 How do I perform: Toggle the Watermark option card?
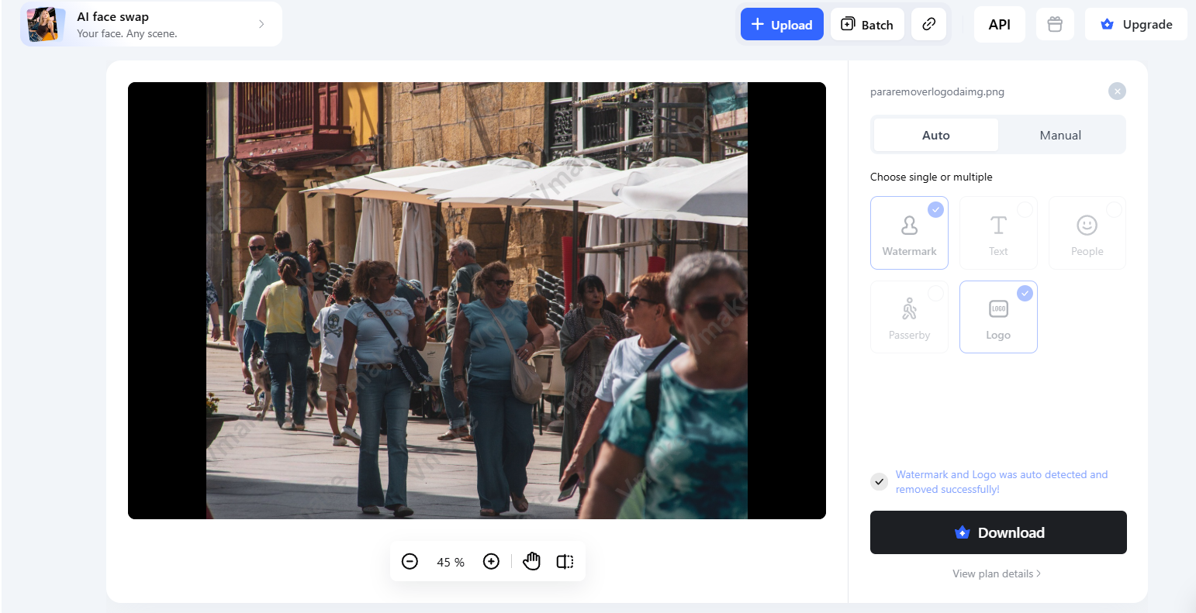tap(909, 232)
